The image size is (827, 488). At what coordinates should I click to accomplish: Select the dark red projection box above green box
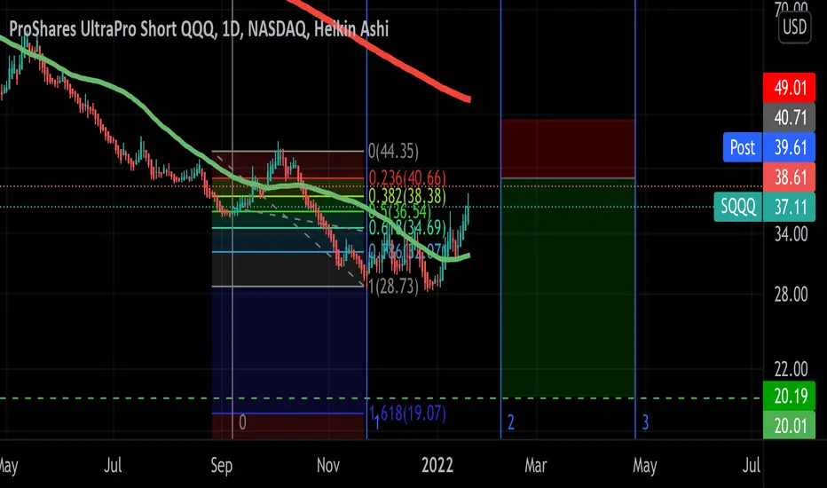coord(568,149)
